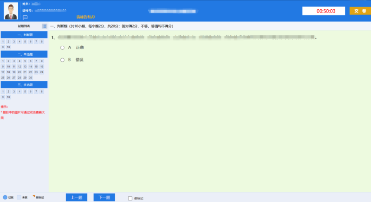Jump to 单选题 question 1
371x202 pixels.
[x=3, y=61]
